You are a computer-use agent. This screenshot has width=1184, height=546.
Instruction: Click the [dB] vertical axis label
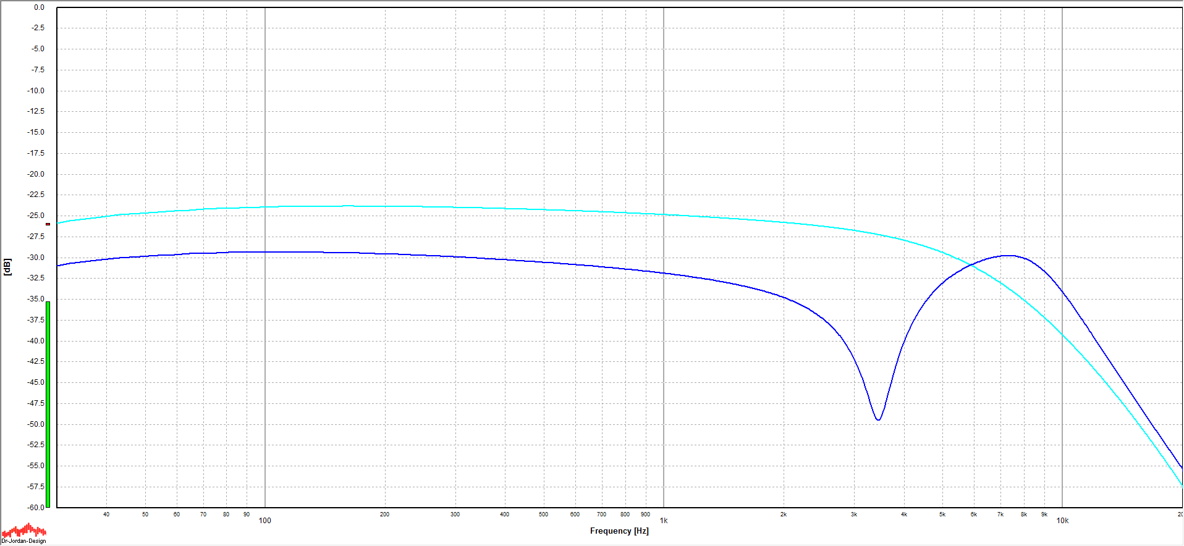[7, 267]
